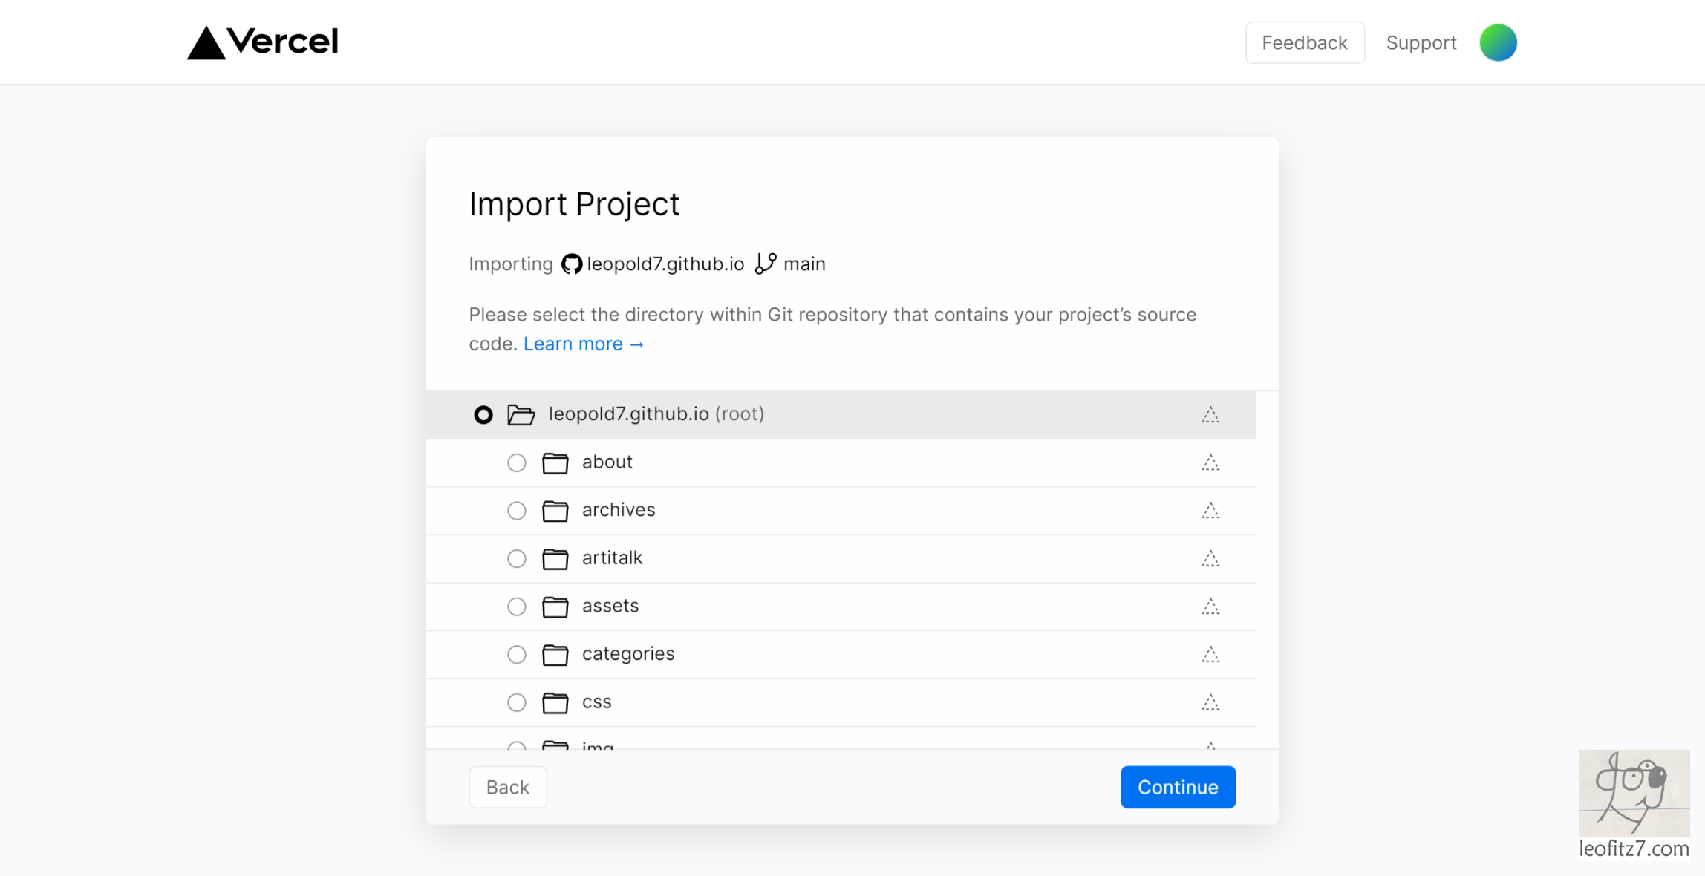This screenshot has height=876, width=1705.
Task: Click the dotted triangle icon on the css row
Action: [x=1210, y=702]
